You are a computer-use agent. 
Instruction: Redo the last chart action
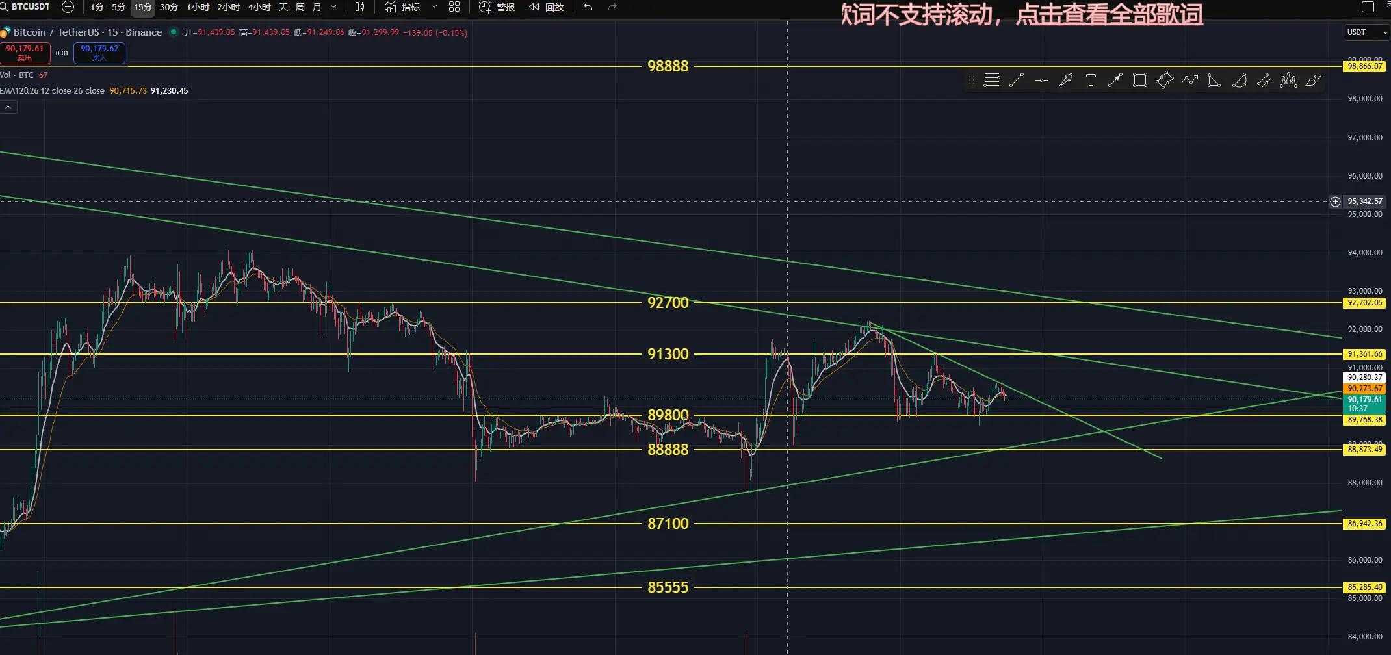(612, 7)
